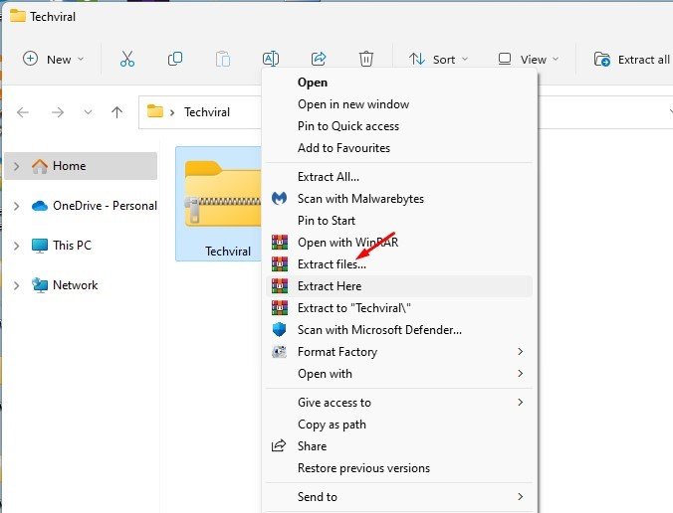Click the Malwarebytes icon in menu

280,198
